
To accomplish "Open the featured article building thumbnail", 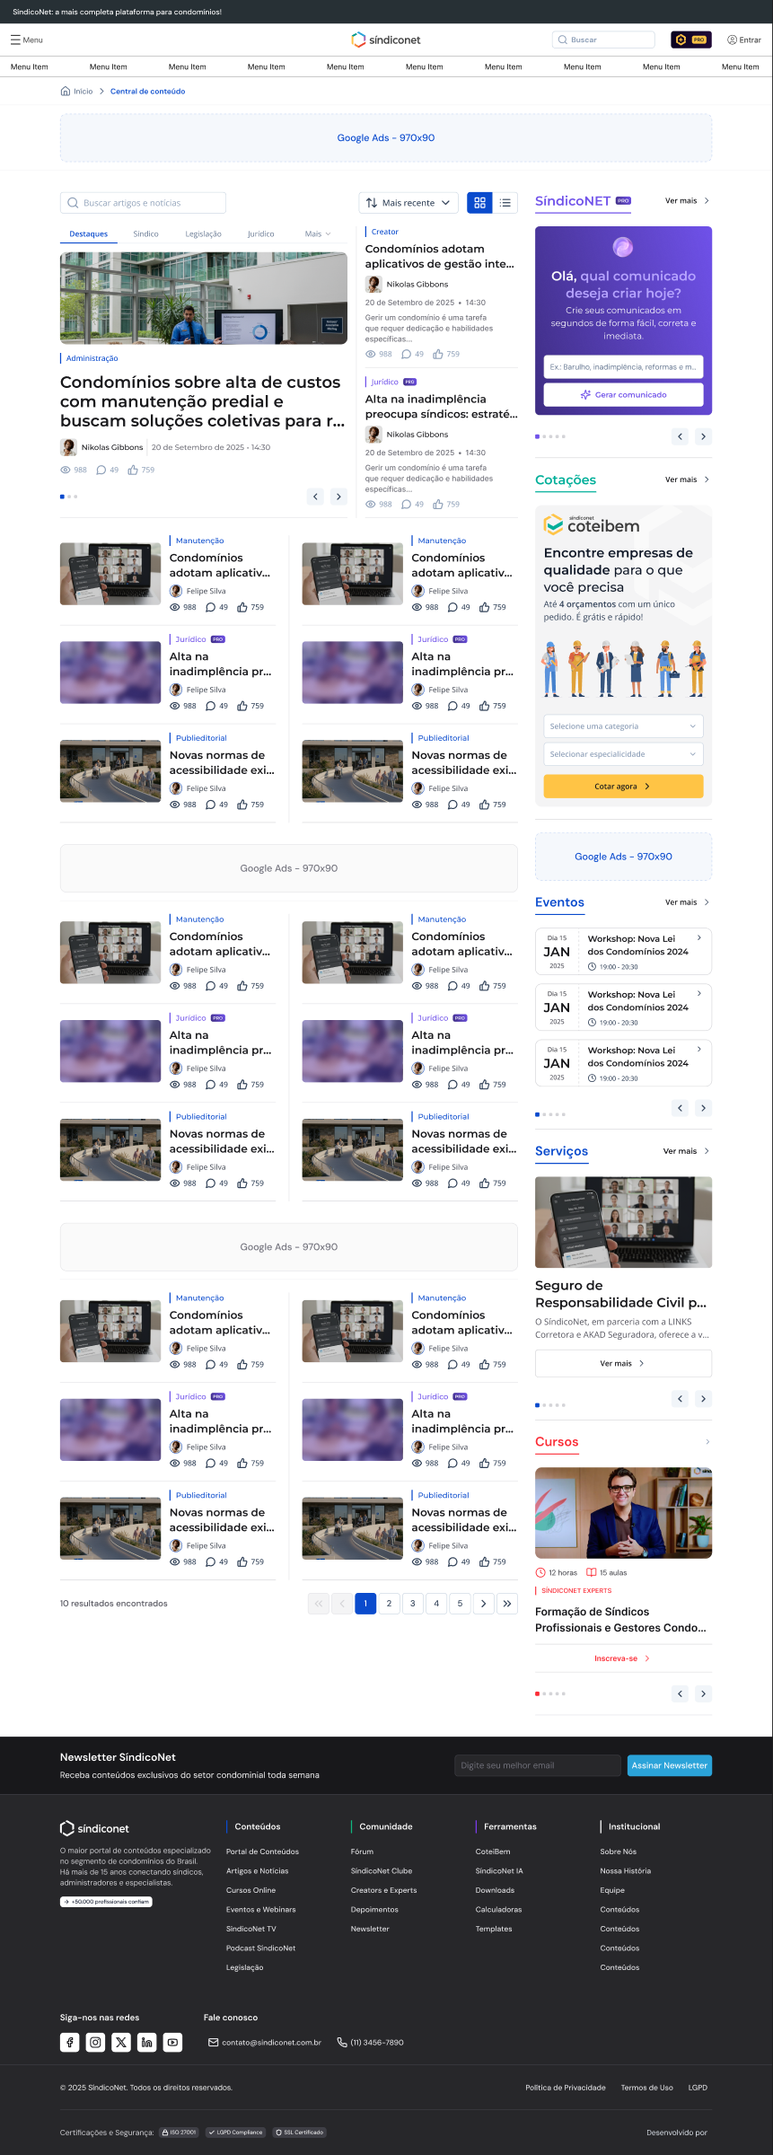I will pyautogui.click(x=204, y=298).
